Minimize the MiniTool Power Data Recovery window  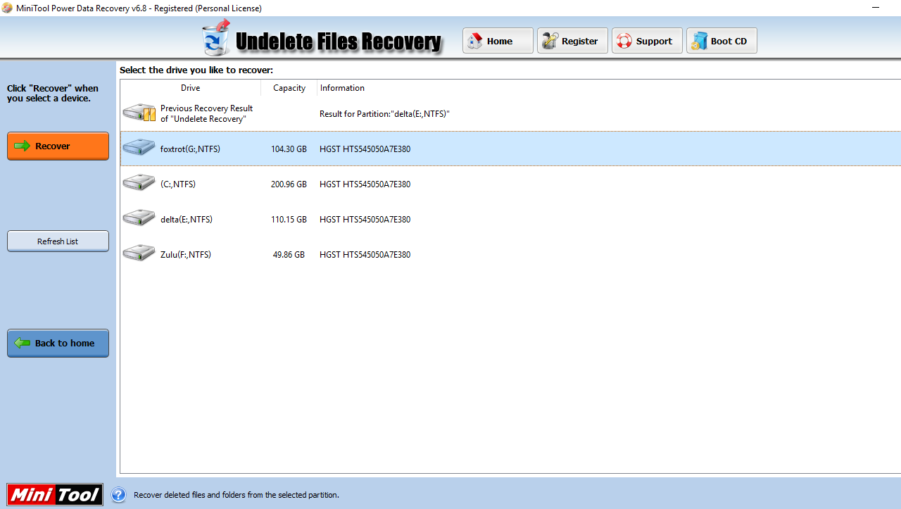875,8
